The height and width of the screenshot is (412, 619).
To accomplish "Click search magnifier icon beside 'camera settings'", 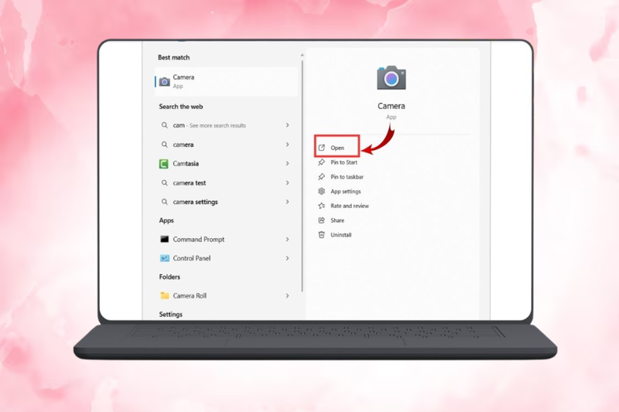I will 165,202.
